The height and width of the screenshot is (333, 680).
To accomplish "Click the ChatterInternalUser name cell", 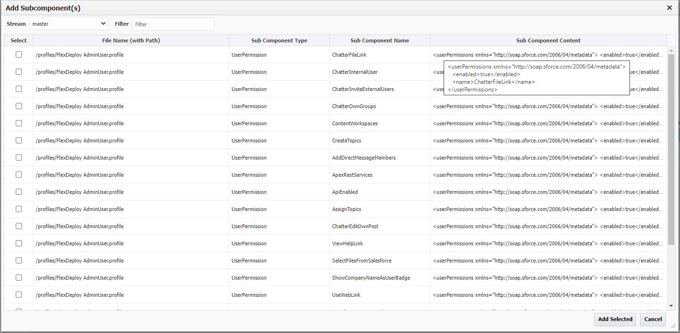I will coord(380,72).
